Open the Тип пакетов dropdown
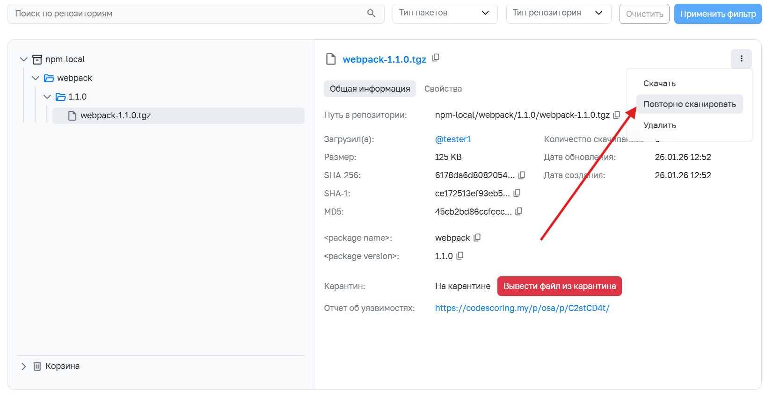Viewport: 773px width, 396px height. [x=445, y=14]
